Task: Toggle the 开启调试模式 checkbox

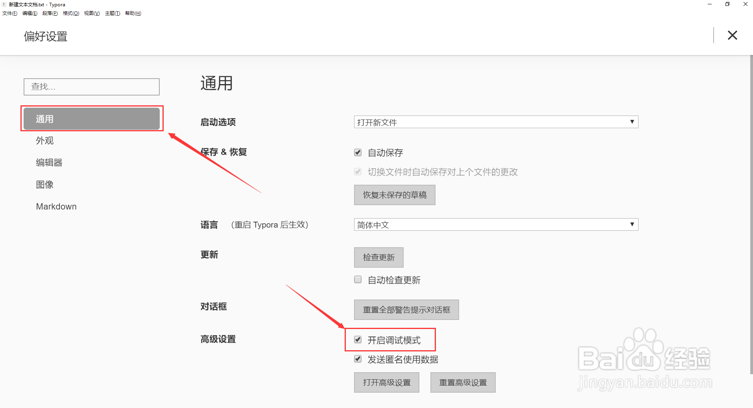Action: point(358,340)
